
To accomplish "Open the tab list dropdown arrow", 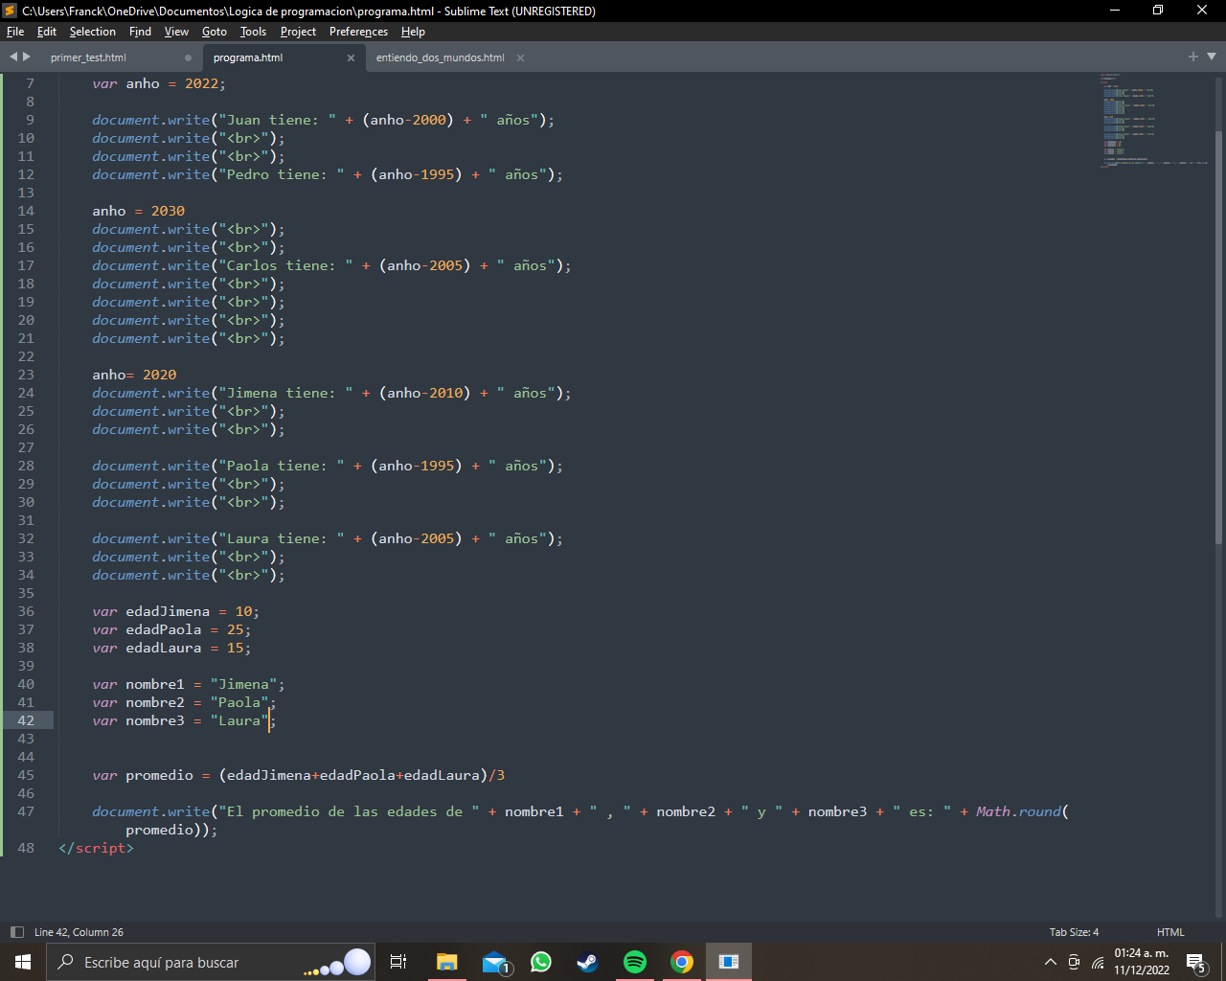I will coord(1211,57).
